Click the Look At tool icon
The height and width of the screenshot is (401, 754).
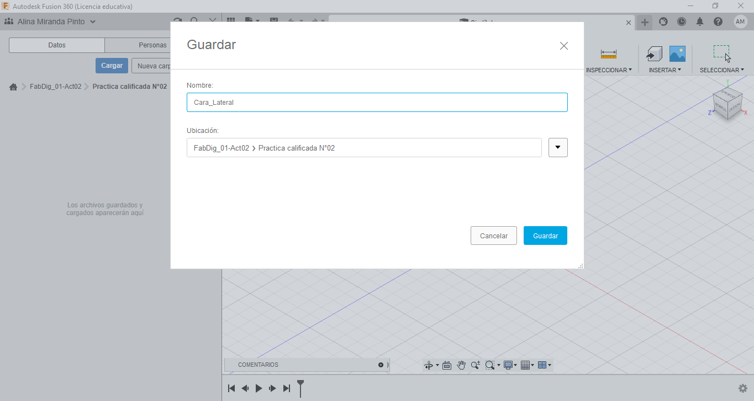(x=447, y=365)
